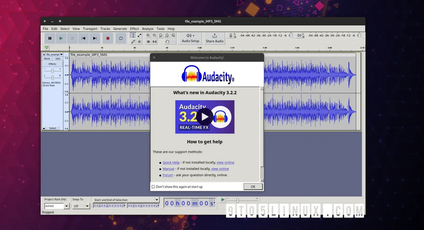Collapse the track with the up-arrow button
424x230 pixels.
click(x=44, y=128)
